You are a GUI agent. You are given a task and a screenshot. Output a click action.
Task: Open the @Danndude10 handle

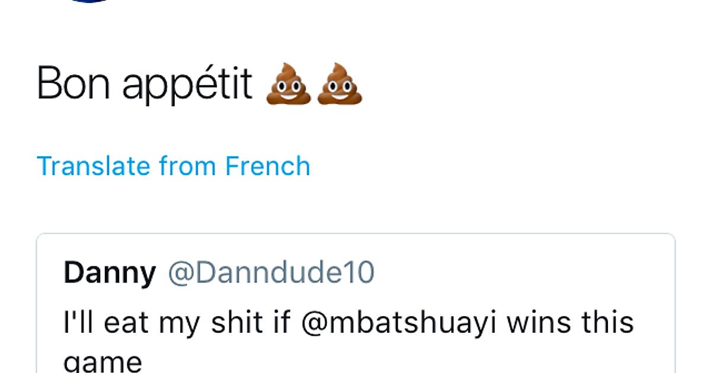pyautogui.click(x=271, y=273)
